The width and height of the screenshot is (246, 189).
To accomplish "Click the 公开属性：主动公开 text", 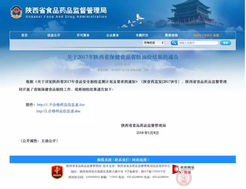I will point(39,141).
